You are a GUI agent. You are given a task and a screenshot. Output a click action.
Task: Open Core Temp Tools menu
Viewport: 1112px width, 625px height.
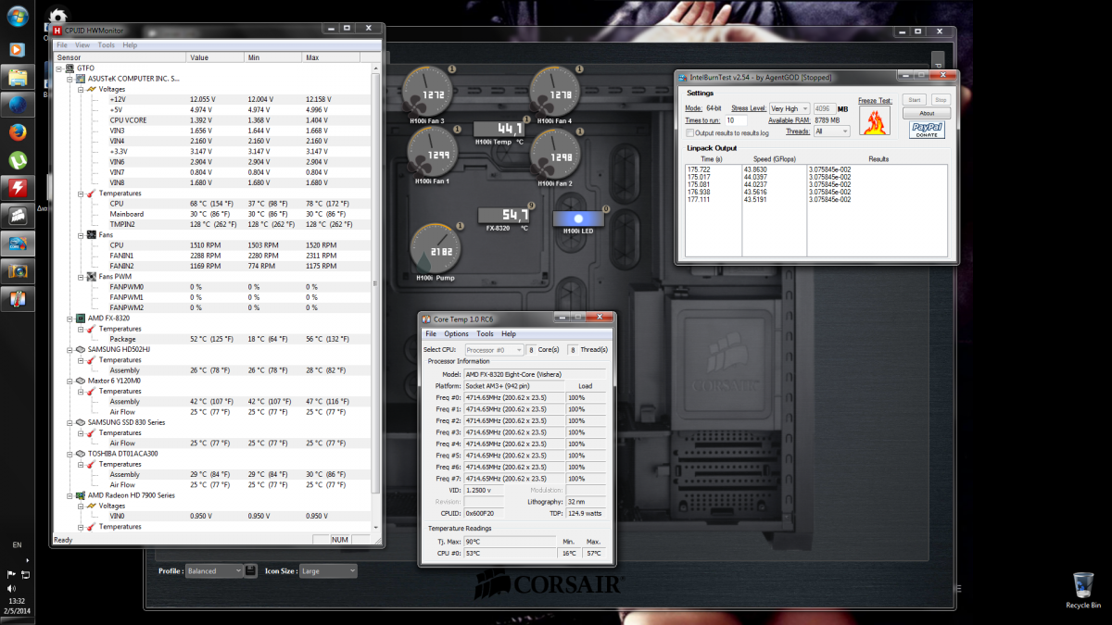[x=485, y=333]
